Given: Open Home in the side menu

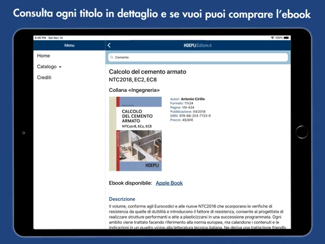Looking at the screenshot, I should (44, 55).
